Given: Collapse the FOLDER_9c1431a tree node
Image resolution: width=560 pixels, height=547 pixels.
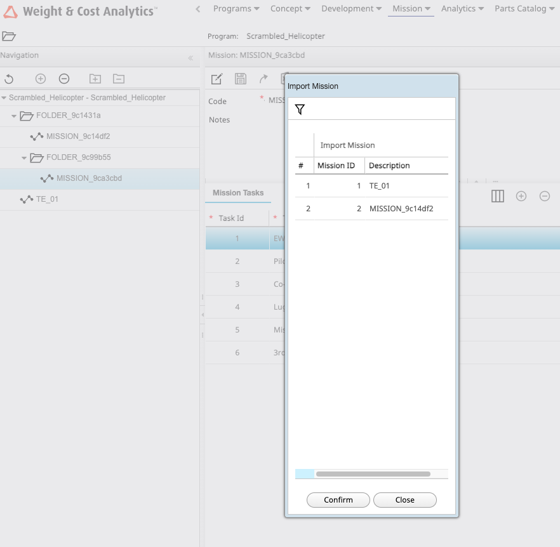Looking at the screenshot, I should pos(14,116).
